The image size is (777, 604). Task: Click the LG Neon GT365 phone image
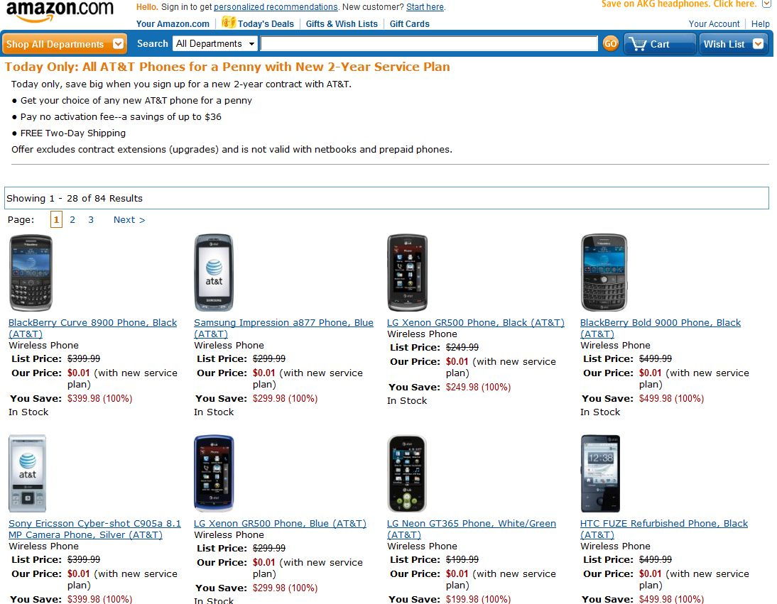tap(407, 473)
